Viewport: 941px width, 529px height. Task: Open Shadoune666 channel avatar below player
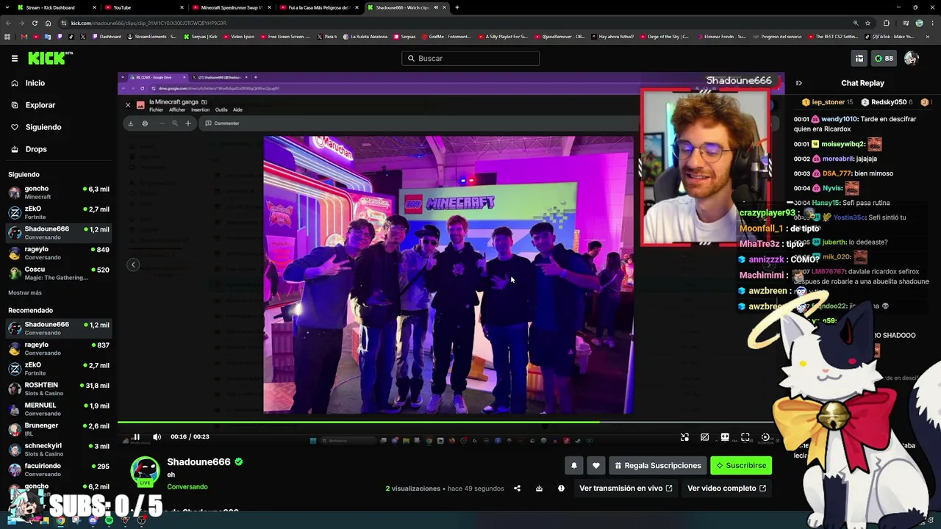145,472
